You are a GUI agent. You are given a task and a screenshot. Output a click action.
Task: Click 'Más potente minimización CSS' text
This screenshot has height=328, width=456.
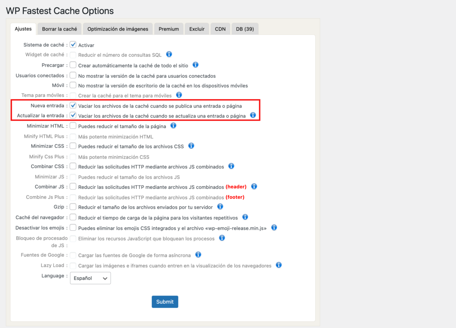114,157
